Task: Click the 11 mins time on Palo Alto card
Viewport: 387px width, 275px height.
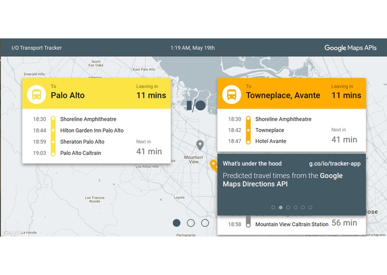Action: click(x=151, y=95)
